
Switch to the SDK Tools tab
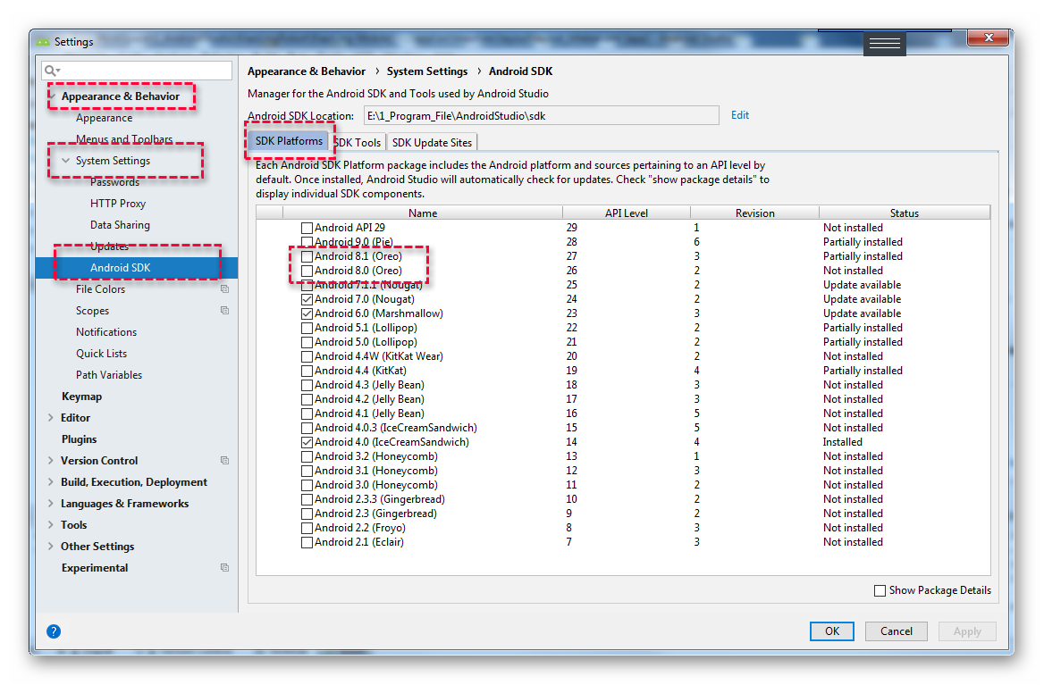click(x=357, y=142)
